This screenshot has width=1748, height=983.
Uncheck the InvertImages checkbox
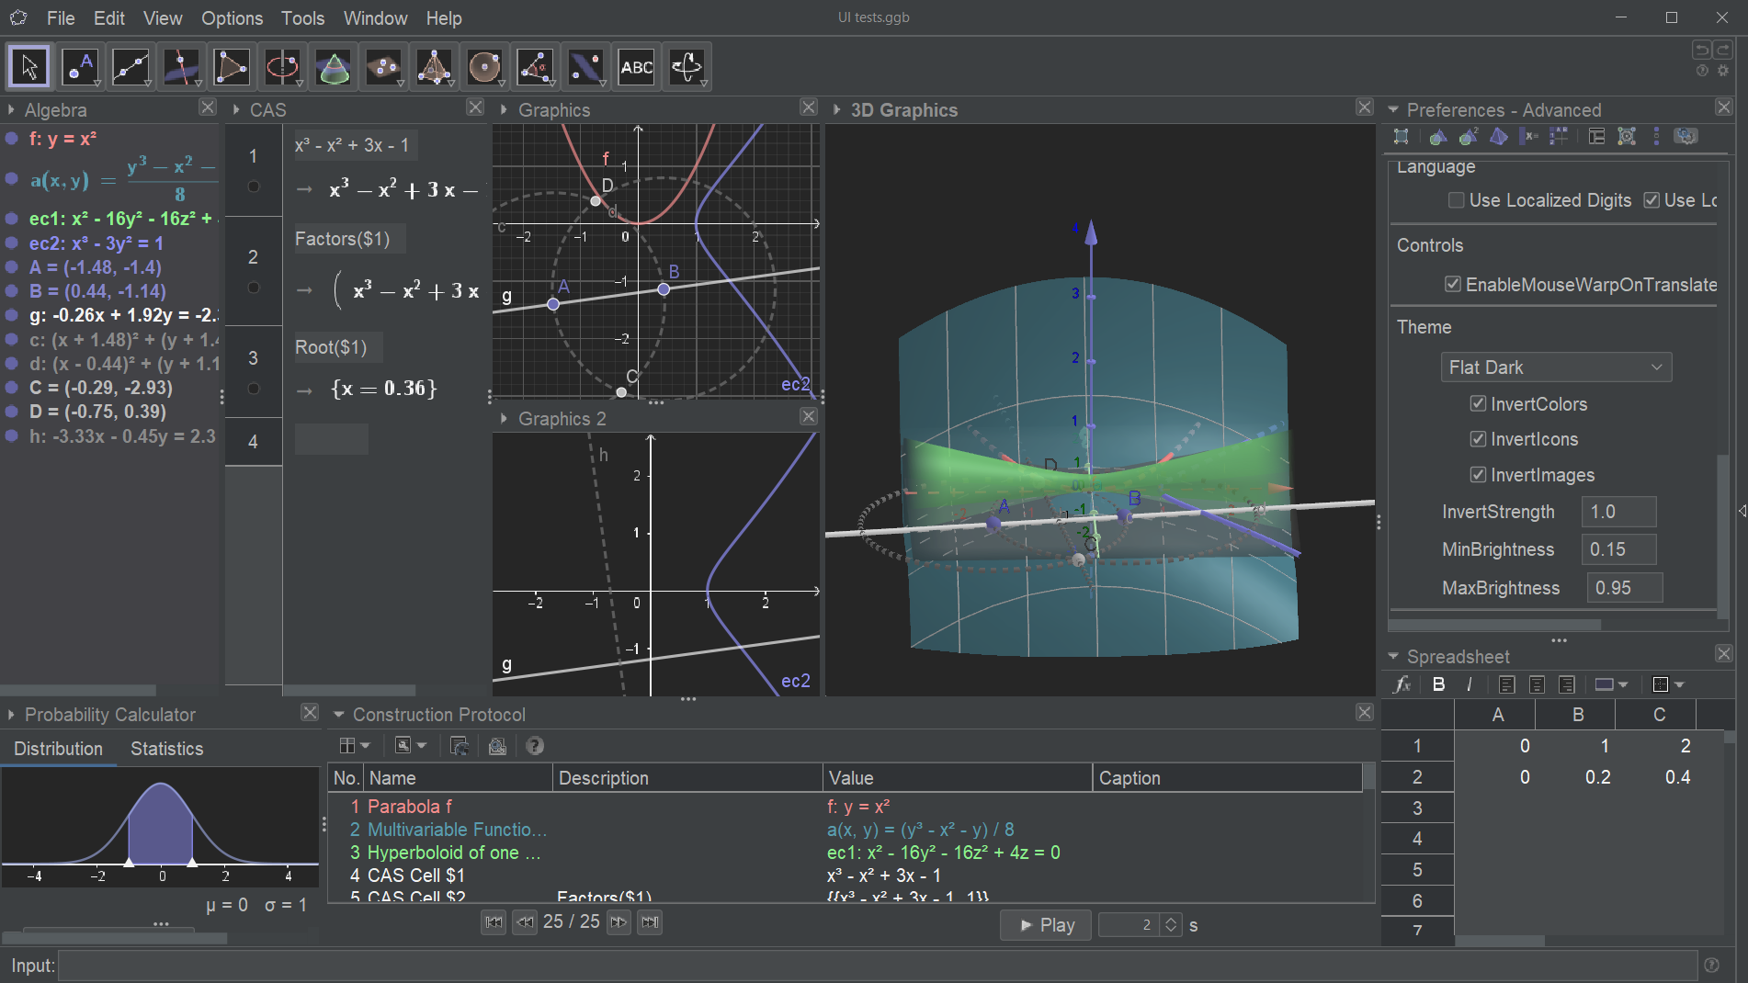1478,474
